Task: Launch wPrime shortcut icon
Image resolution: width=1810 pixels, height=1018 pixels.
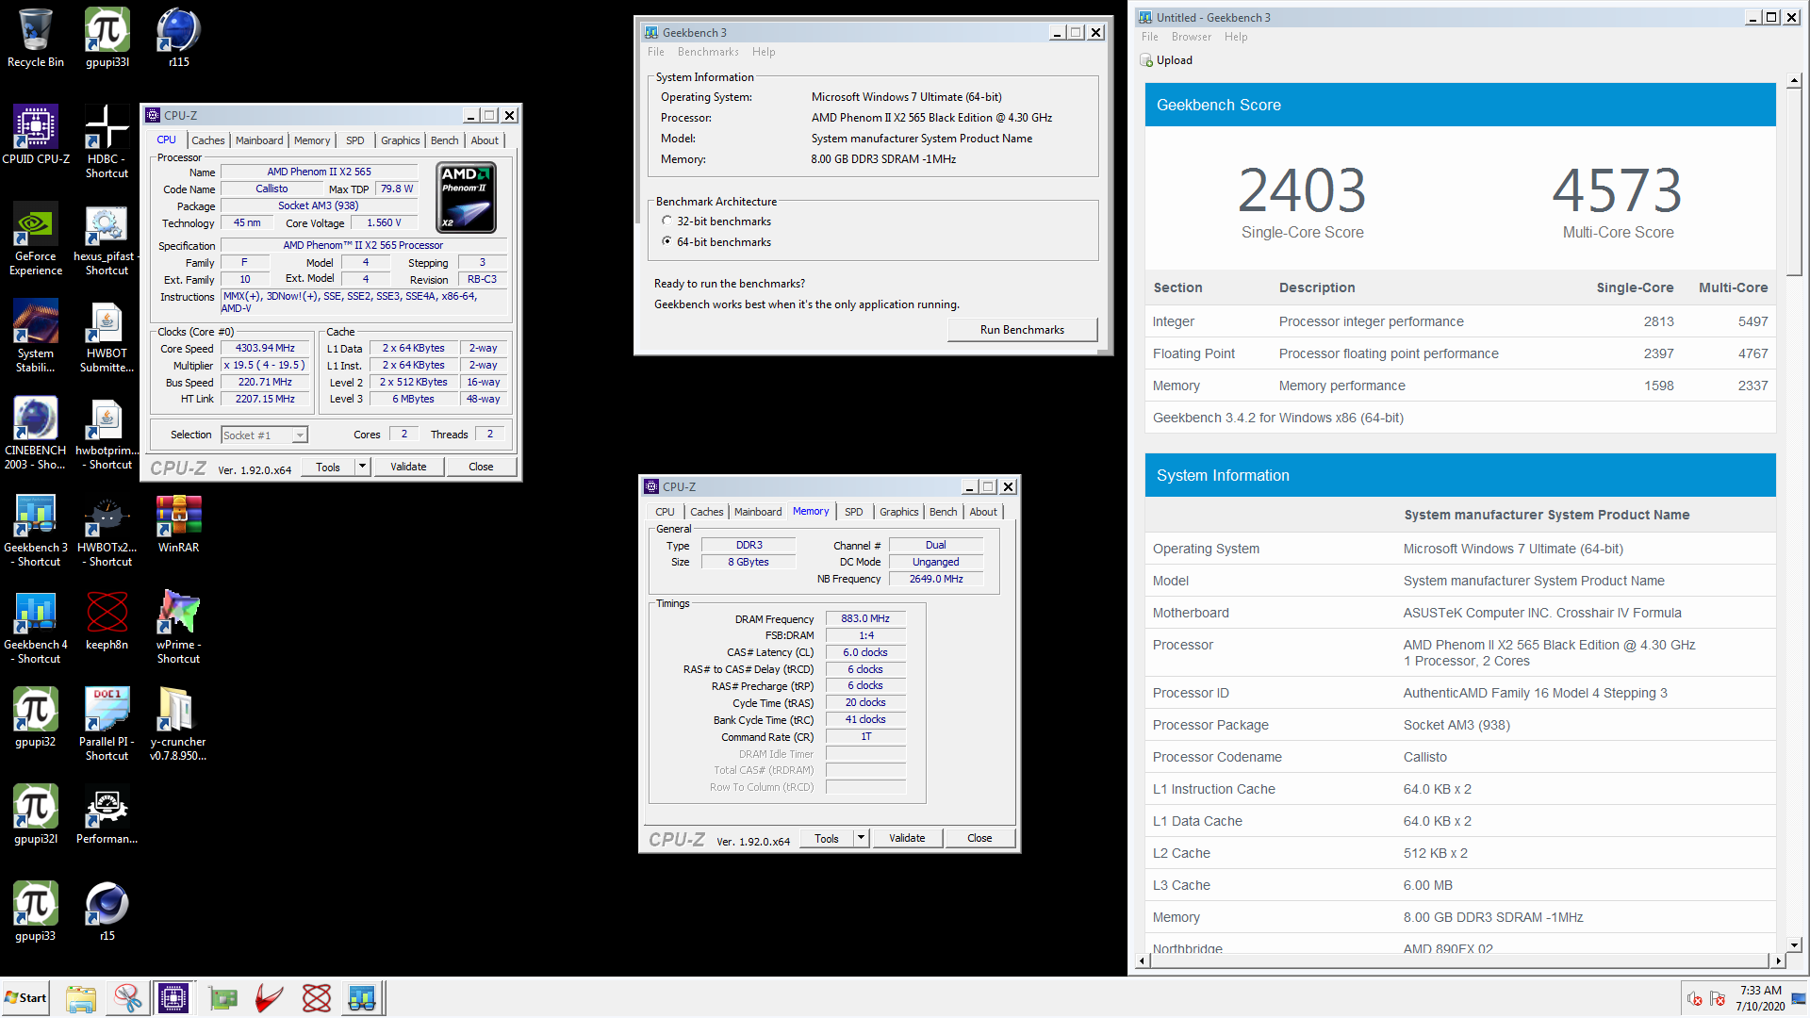Action: [179, 627]
